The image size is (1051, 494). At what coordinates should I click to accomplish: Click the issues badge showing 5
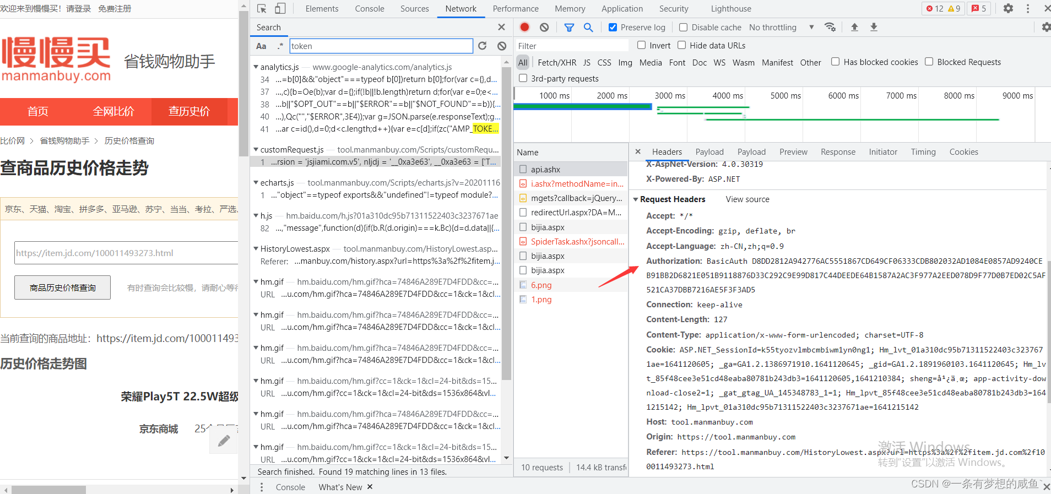click(979, 9)
